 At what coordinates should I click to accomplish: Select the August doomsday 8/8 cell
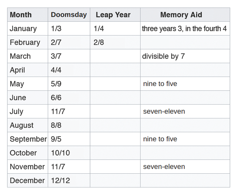point(56,125)
